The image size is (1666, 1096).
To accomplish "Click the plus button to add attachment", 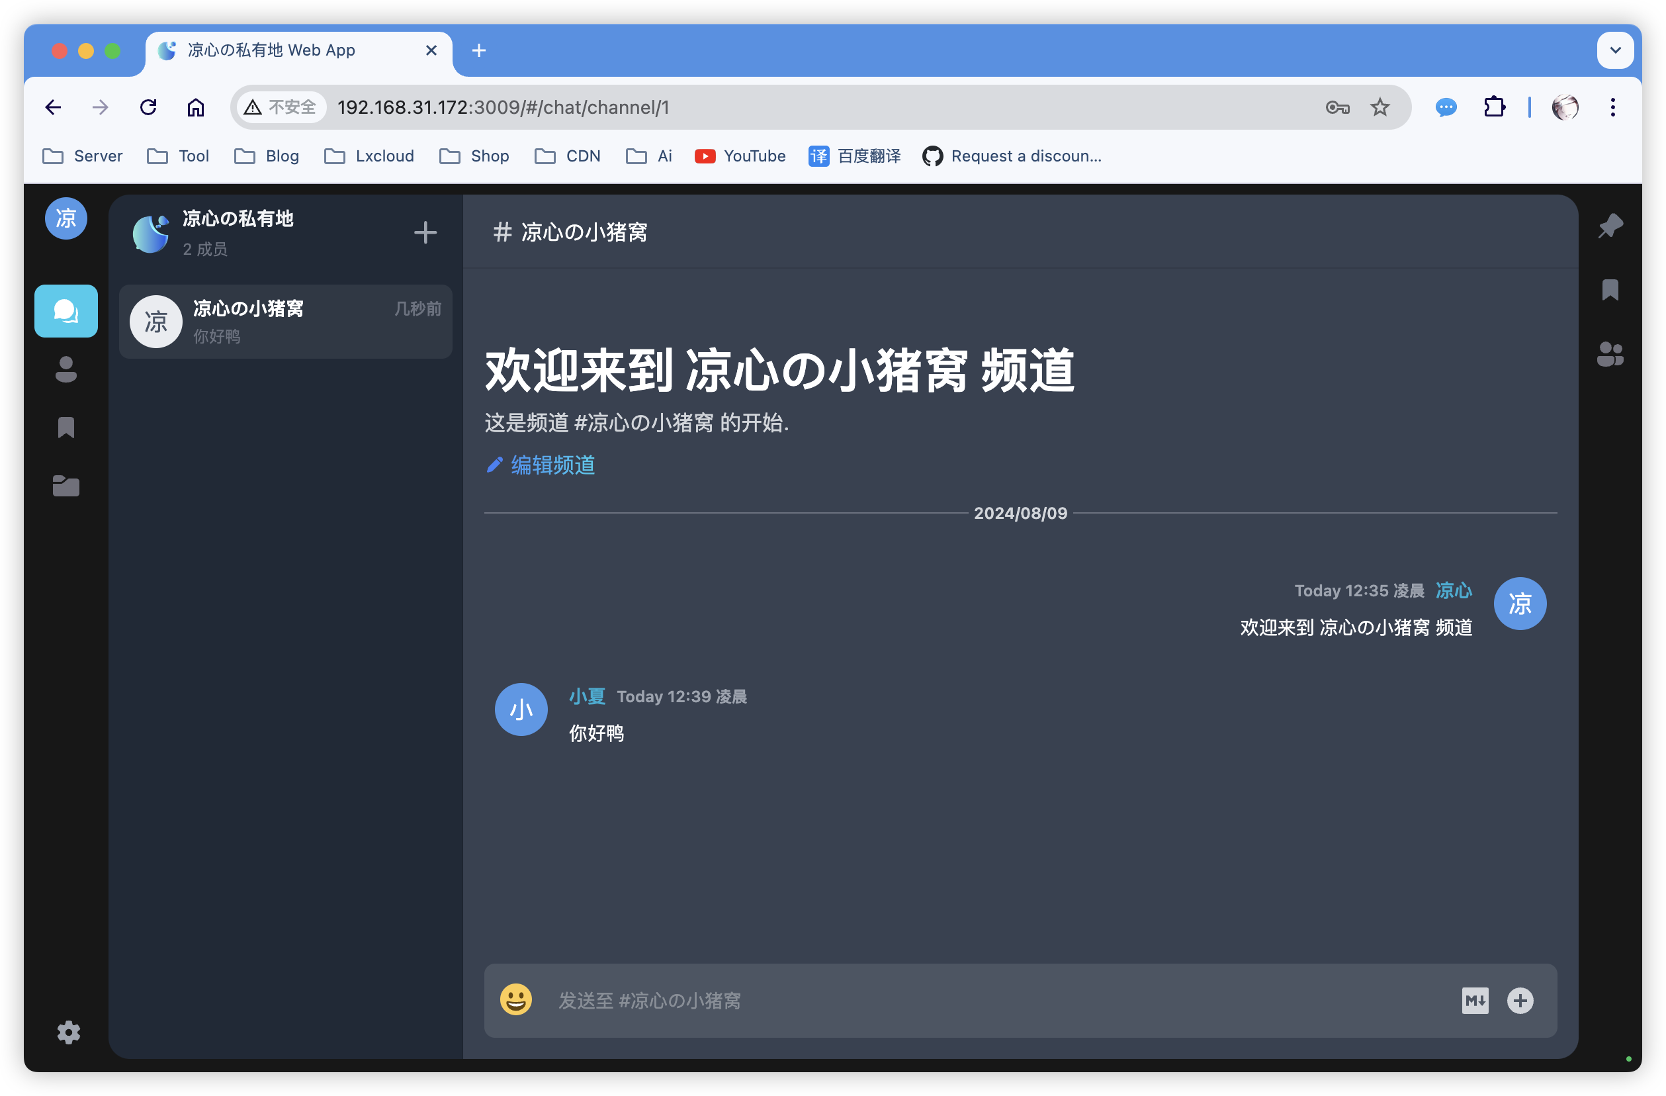I will 1520,1000.
